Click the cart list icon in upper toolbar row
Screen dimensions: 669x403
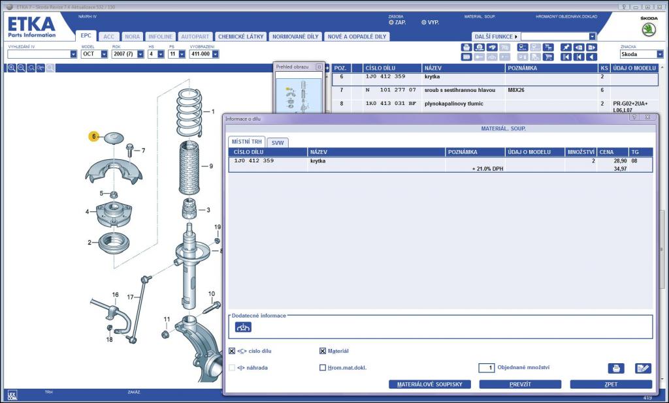pyautogui.click(x=548, y=48)
